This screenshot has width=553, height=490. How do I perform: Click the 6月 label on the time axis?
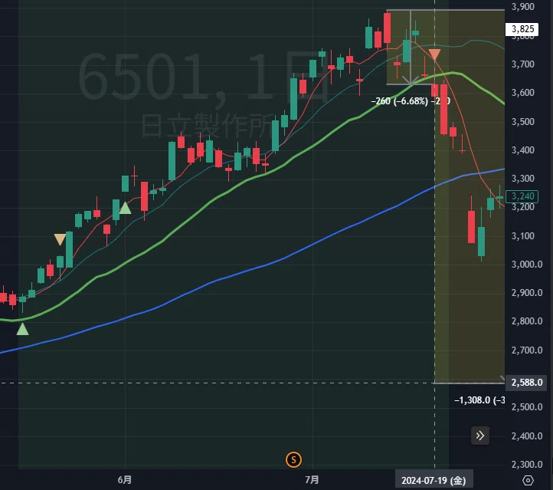click(x=125, y=480)
